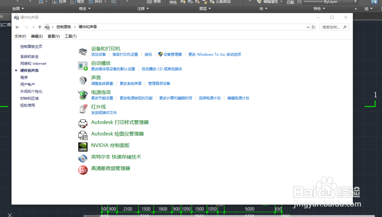
Task: Click 硬件和声音 in the breadcrumb
Action: tap(88, 27)
